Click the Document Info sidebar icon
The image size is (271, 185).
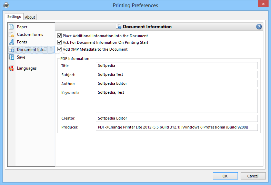(x=11, y=50)
